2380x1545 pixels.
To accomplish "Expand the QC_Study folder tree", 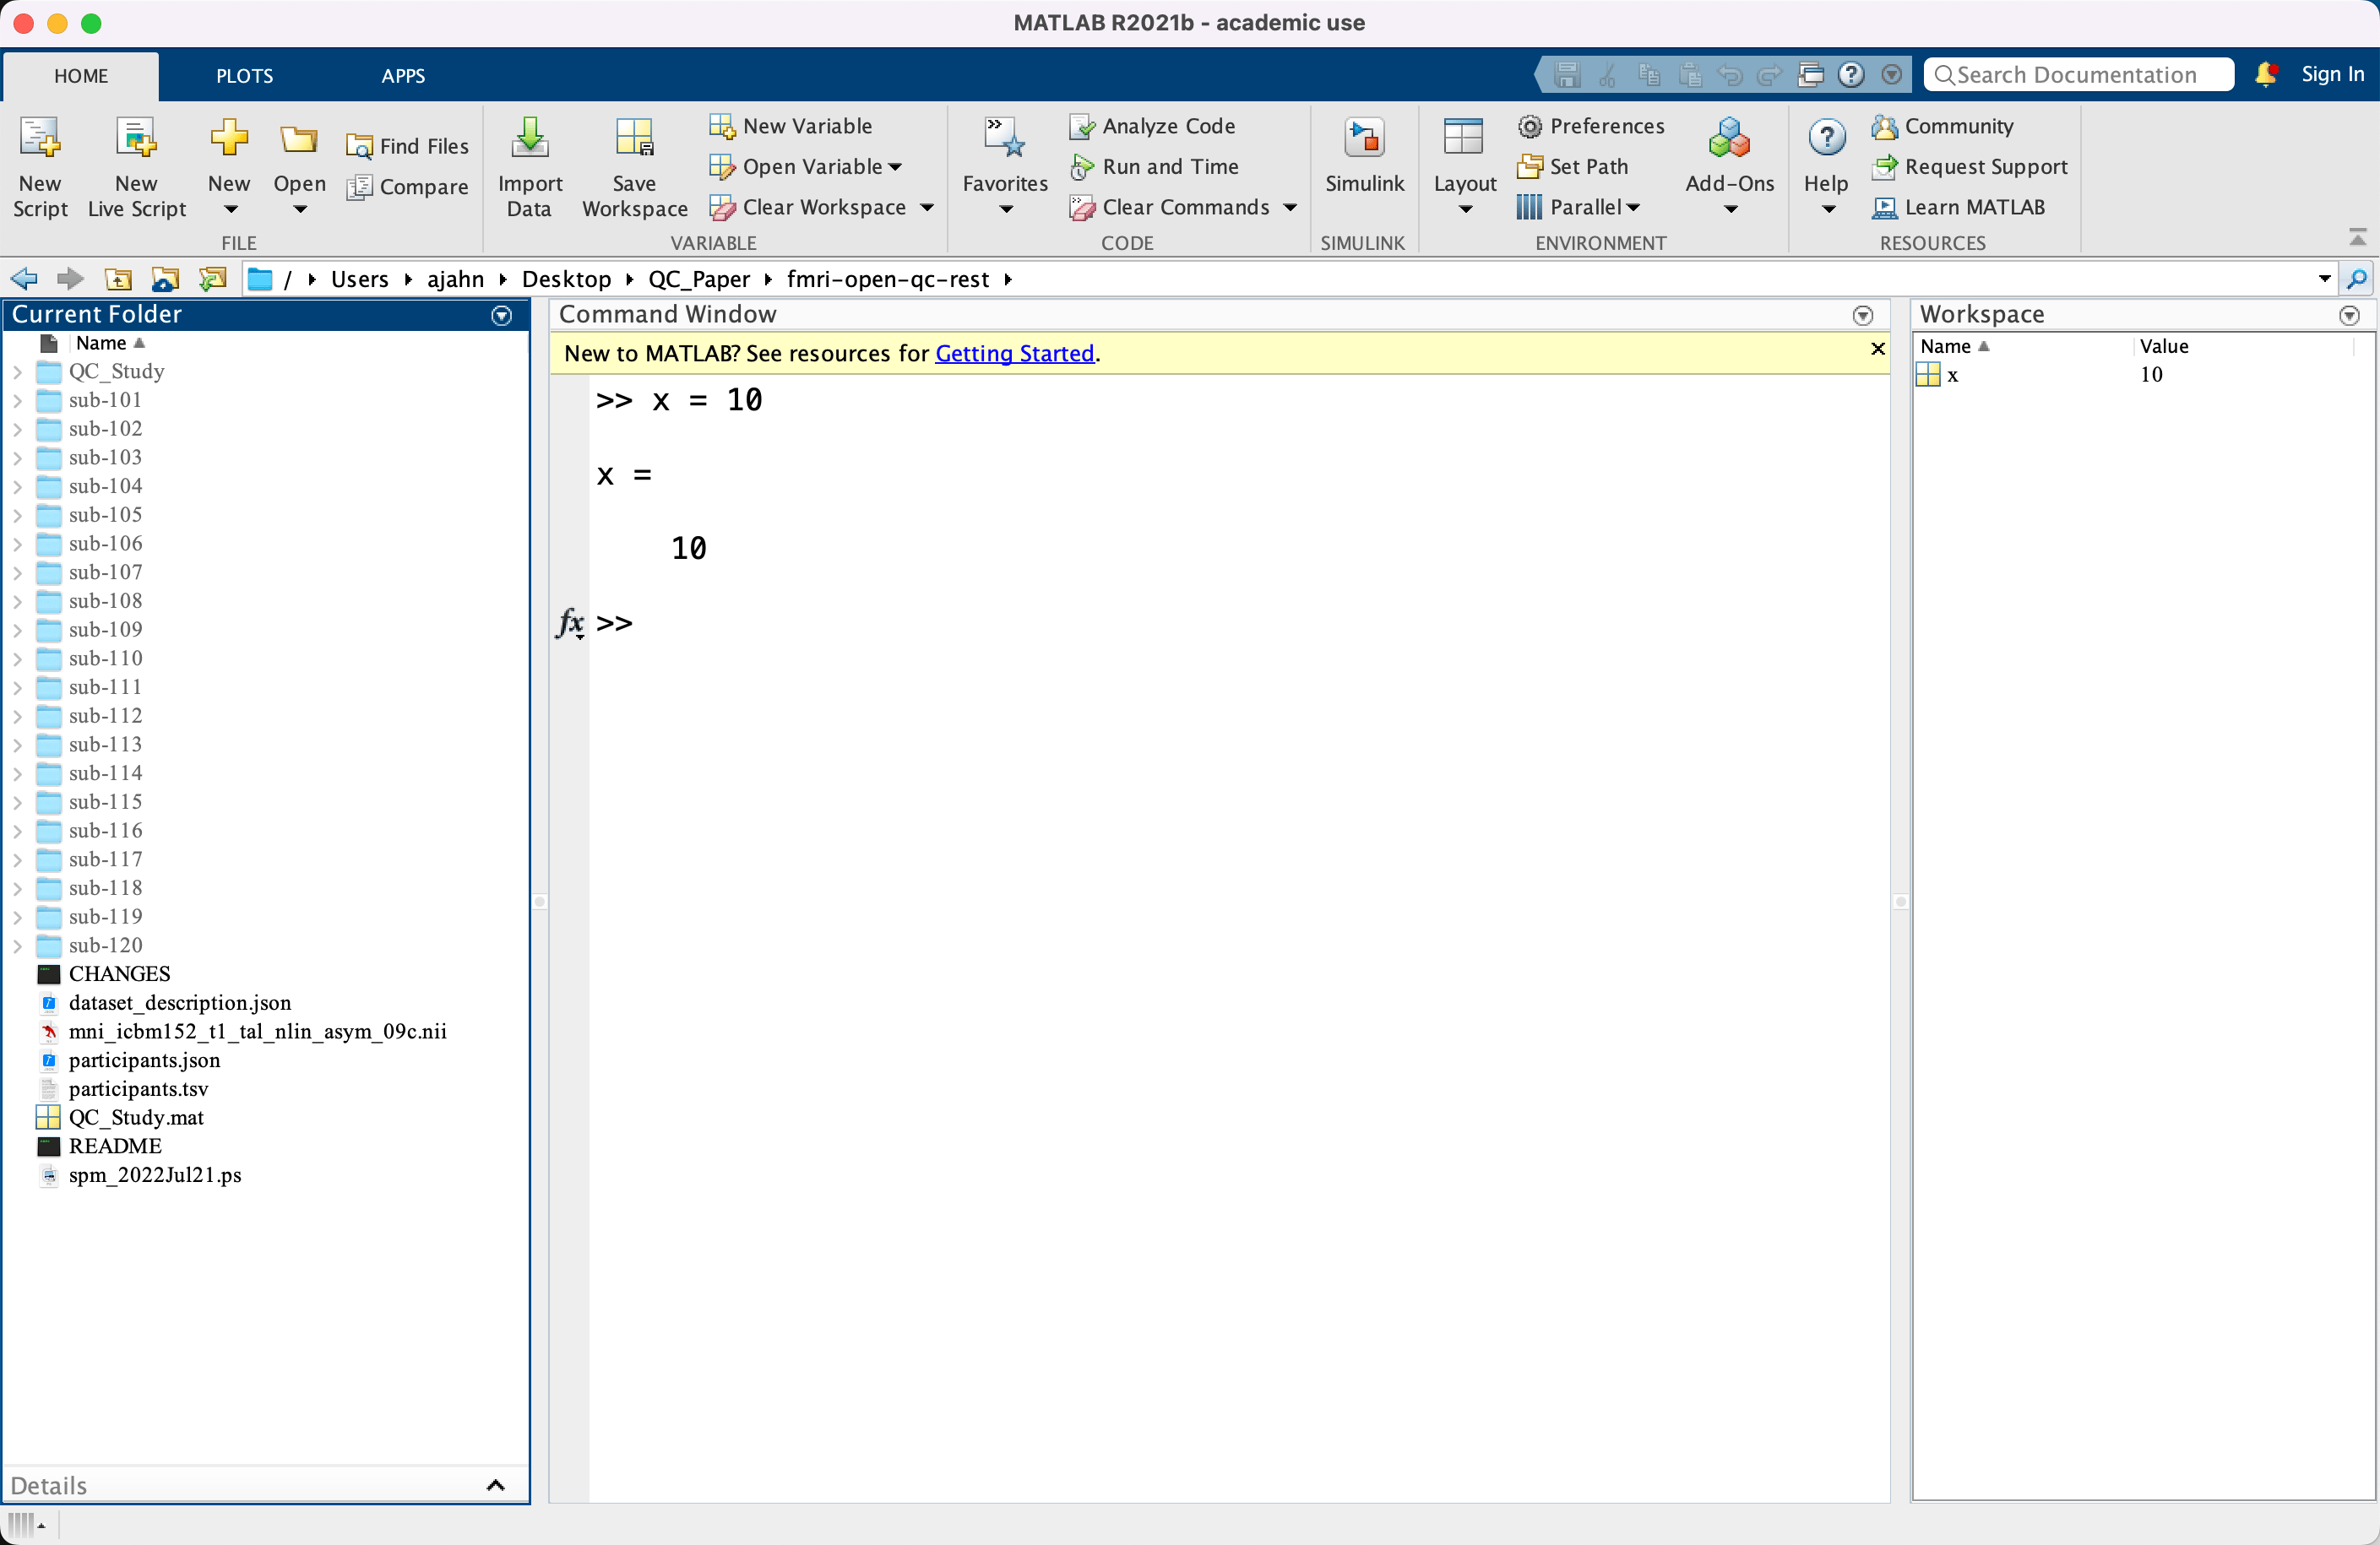I will 17,371.
